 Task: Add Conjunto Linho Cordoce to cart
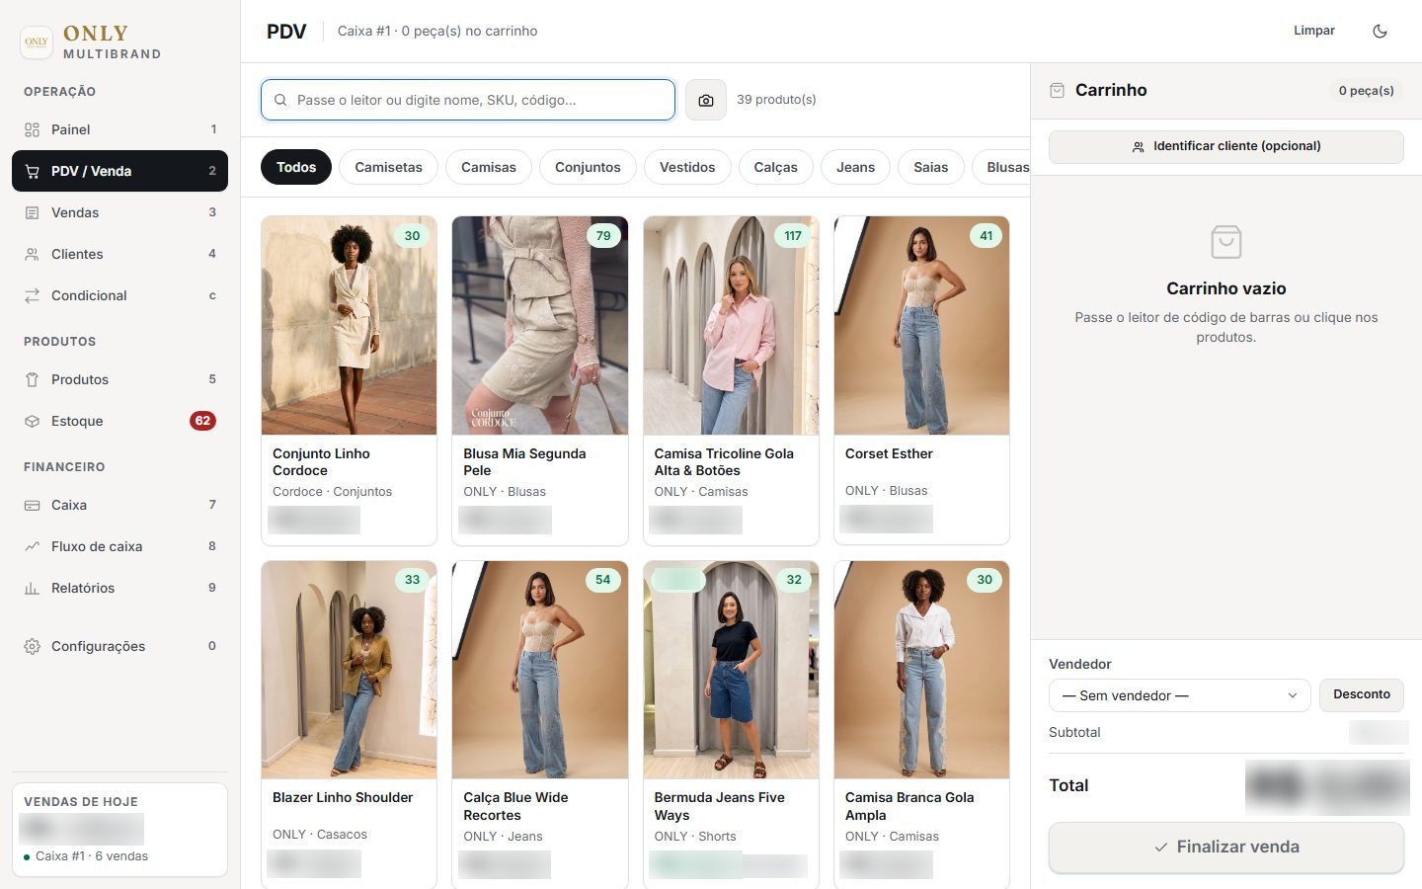coord(349,380)
